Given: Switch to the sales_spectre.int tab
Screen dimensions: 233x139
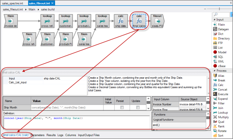Looking at the screenshot, I should pos(13,3).
